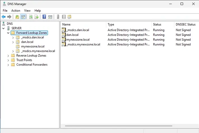199x133 pixels.
Task: Click Trust Points folder icon
Action: [13, 60]
